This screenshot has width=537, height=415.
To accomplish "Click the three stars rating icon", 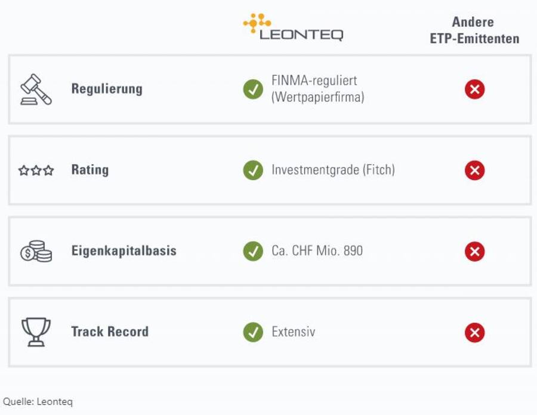I will coord(36,170).
